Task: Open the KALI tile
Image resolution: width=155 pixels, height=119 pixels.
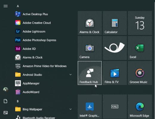Action: point(115,107)
